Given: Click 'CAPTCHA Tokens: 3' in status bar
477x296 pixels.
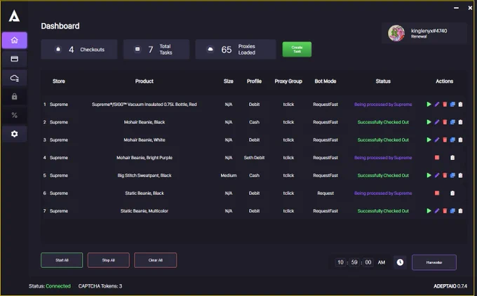Looking at the screenshot, I should (100, 286).
